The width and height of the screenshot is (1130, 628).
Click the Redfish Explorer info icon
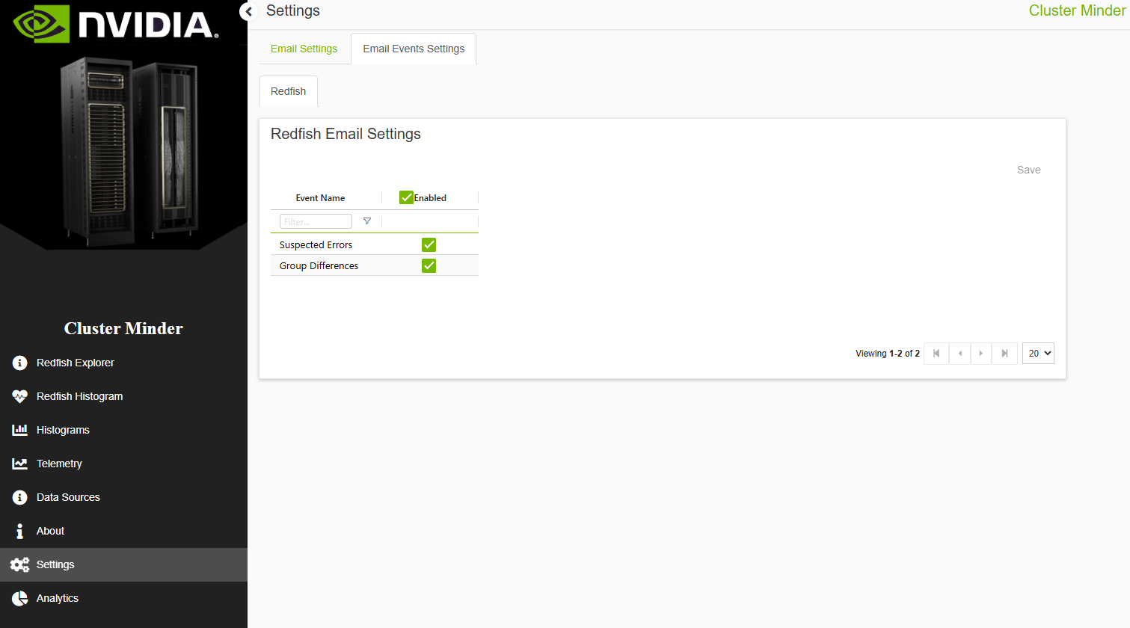(20, 363)
